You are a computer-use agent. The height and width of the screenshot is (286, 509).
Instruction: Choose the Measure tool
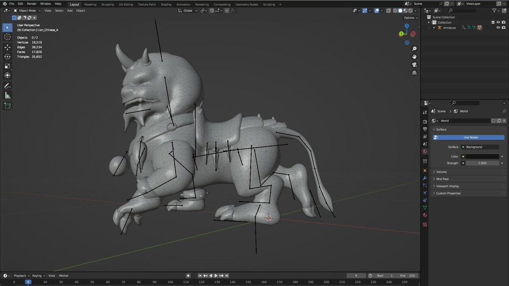[7, 95]
